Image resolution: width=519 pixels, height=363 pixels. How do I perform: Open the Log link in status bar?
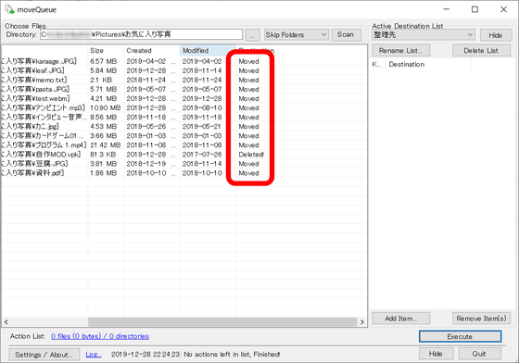pyautogui.click(x=94, y=355)
